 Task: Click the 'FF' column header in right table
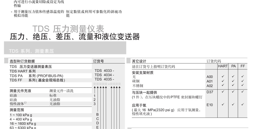coord(243,66)
